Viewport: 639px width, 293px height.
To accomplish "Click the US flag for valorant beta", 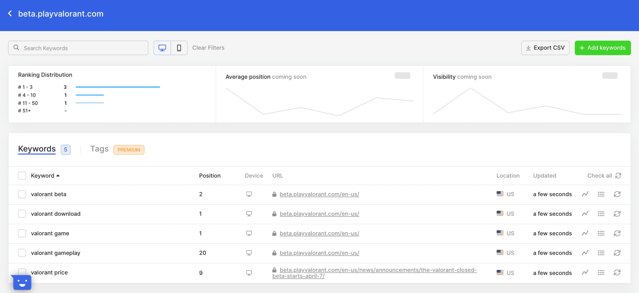I will [500, 194].
